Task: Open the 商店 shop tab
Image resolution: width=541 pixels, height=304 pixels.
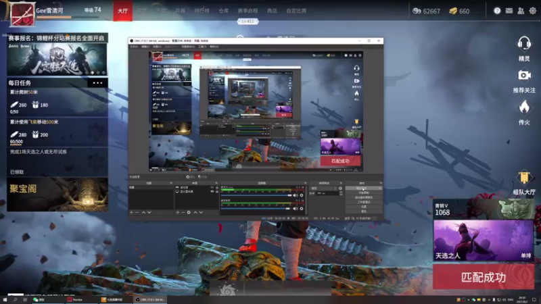Action: point(272,11)
